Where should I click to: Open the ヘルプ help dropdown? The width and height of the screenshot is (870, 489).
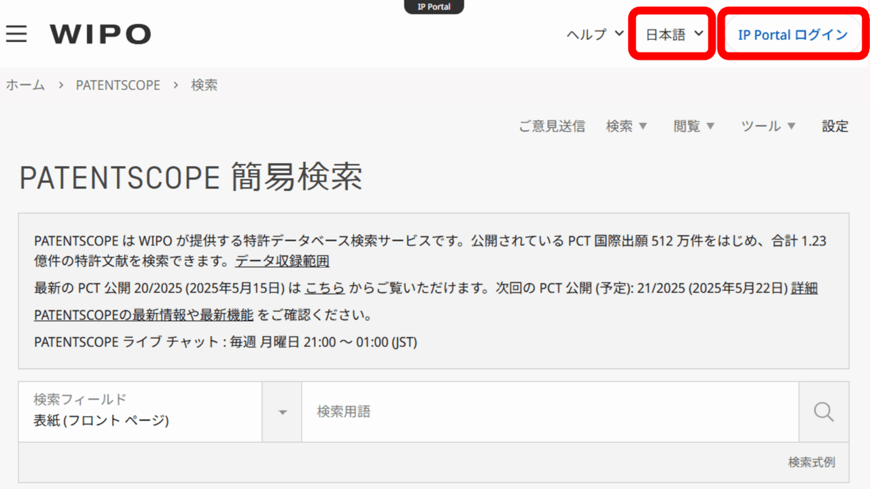595,34
